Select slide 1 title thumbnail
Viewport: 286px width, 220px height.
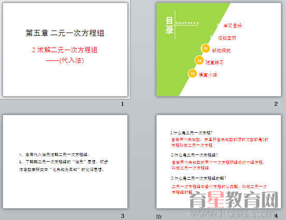[65, 50]
